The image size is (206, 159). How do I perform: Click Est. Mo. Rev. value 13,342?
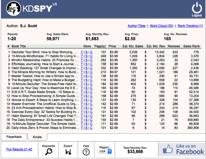tap(159, 52)
